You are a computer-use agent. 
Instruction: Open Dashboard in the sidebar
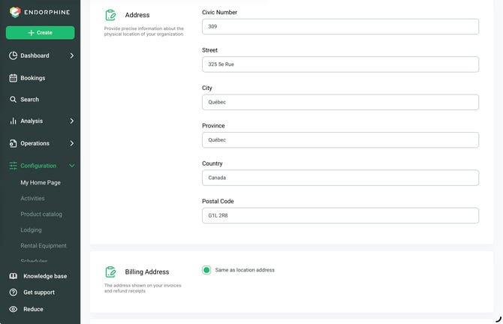[x=35, y=55]
